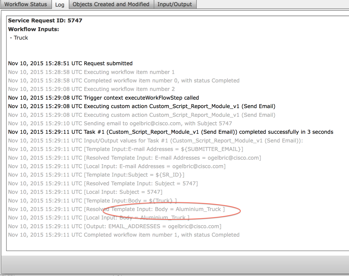Viewport: 349px width, 276px height.
Task: Click 'Local Input: Subject = 5747' line
Action: pos(85,192)
